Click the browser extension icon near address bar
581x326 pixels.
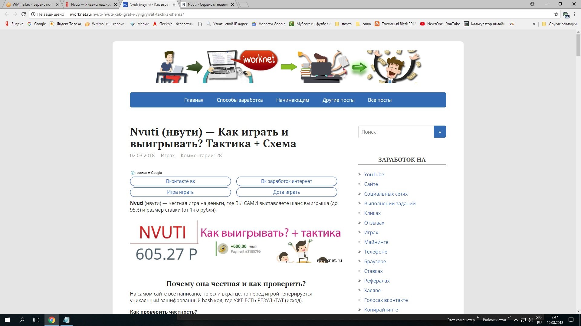click(x=566, y=14)
